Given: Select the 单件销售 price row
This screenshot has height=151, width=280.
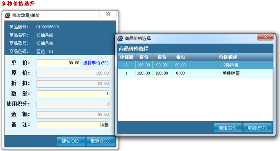Looking at the screenshot, I should click(x=195, y=73).
